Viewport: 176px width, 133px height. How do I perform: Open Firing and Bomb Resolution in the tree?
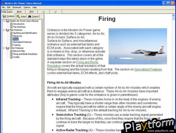[x=25, y=54]
